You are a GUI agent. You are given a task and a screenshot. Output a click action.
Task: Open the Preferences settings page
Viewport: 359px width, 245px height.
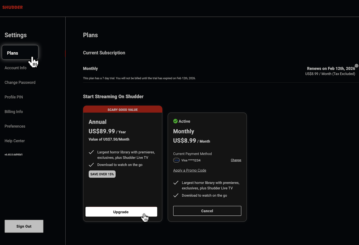pos(15,126)
